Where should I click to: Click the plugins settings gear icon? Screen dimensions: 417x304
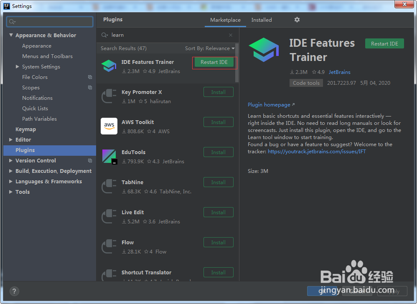pos(297,20)
